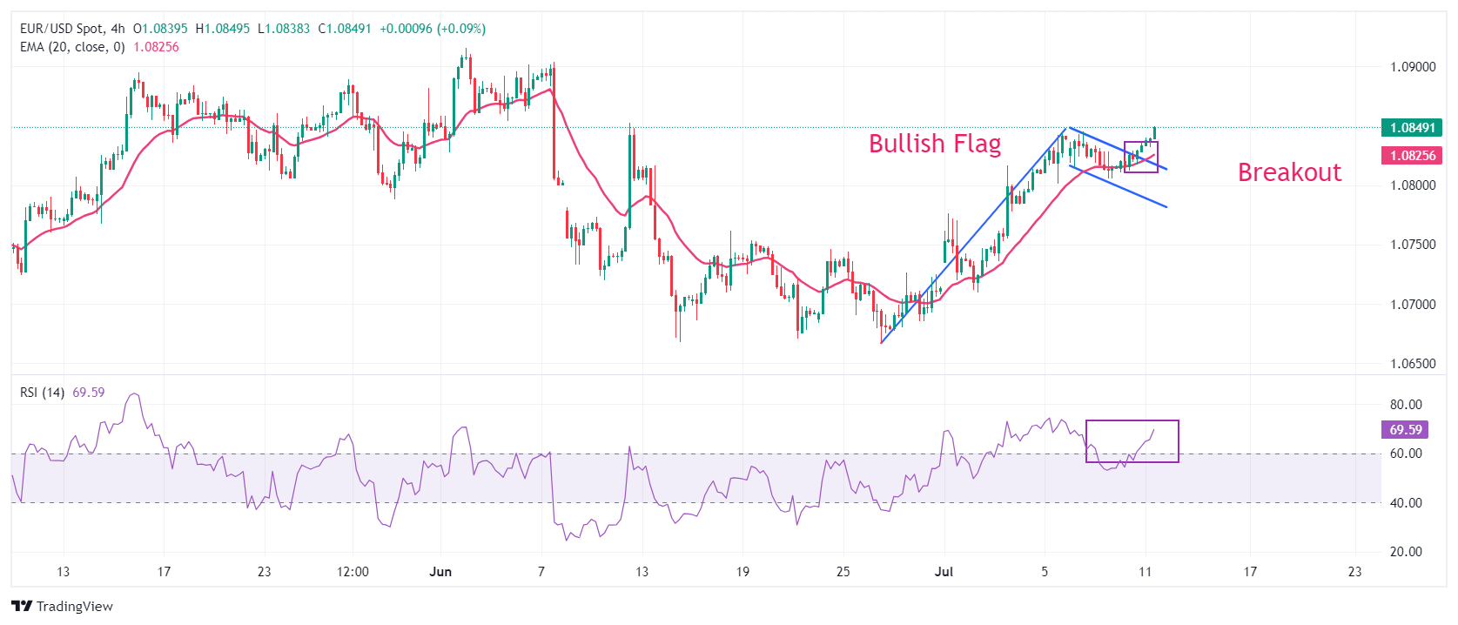1458x625 pixels.
Task: Select the RSI (14) indicator legend
Action: click(x=42, y=393)
